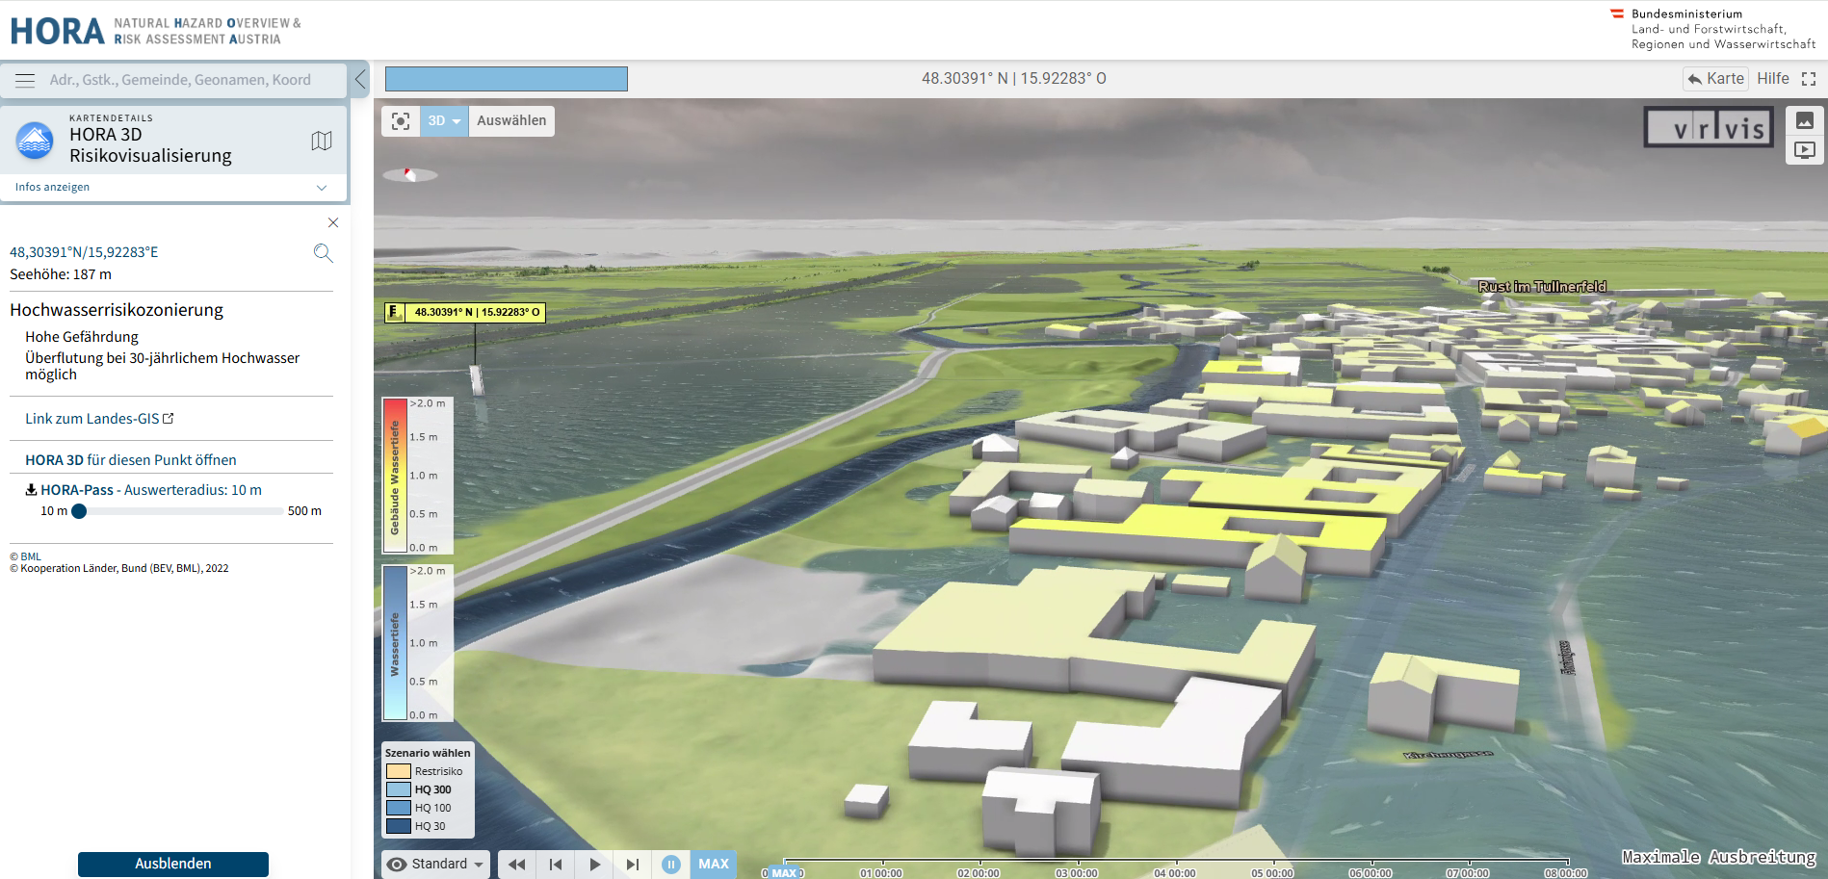Open the map view icon beside HORA 3D title
1828x879 pixels.
[x=322, y=140]
